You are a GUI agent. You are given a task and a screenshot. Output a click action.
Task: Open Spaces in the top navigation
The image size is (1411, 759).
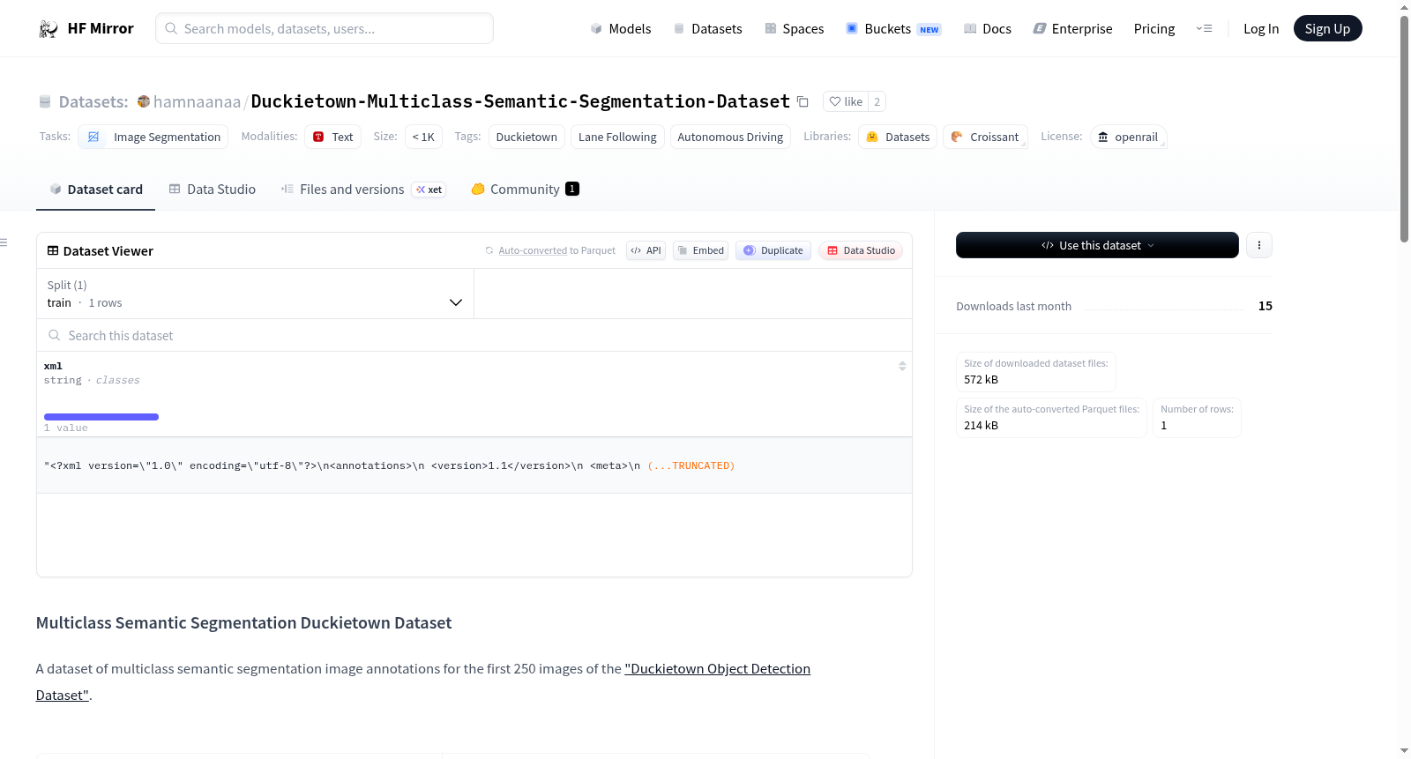point(794,29)
